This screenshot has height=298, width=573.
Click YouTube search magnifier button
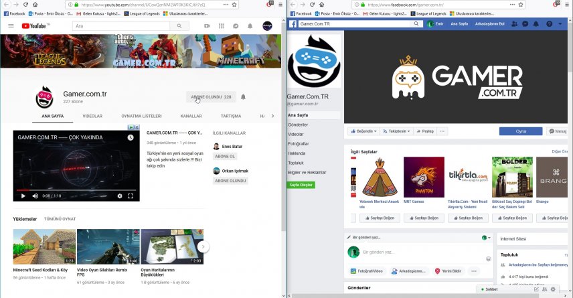click(179, 26)
